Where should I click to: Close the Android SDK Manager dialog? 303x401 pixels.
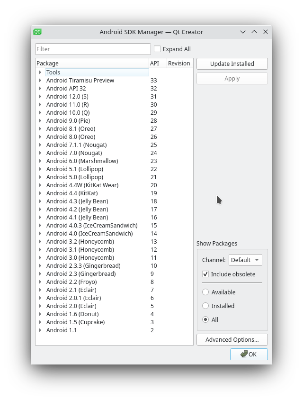266,32
